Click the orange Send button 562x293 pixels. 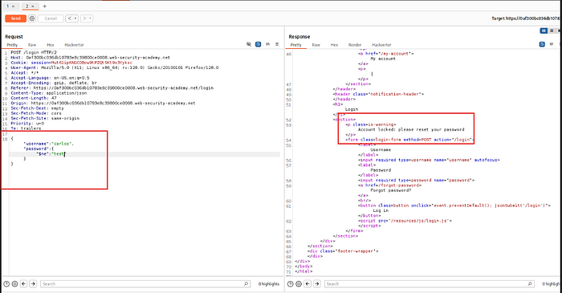click(x=15, y=18)
